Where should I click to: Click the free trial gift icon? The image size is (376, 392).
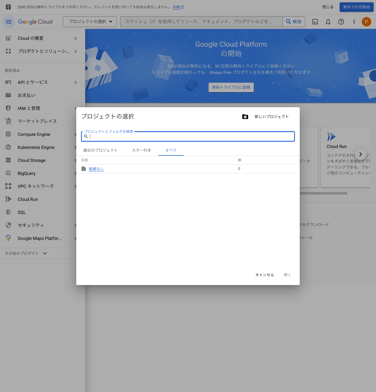(8, 7)
